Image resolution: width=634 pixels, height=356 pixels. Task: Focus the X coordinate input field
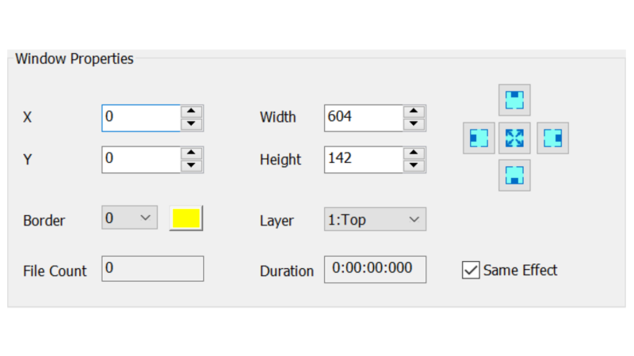coord(141,118)
